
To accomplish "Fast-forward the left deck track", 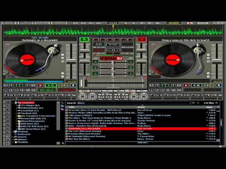I will pyautogui.click(x=66, y=85).
